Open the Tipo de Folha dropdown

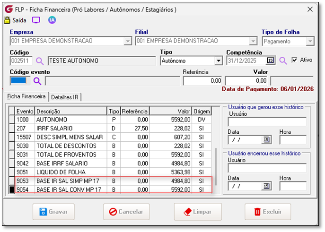(x=310, y=42)
